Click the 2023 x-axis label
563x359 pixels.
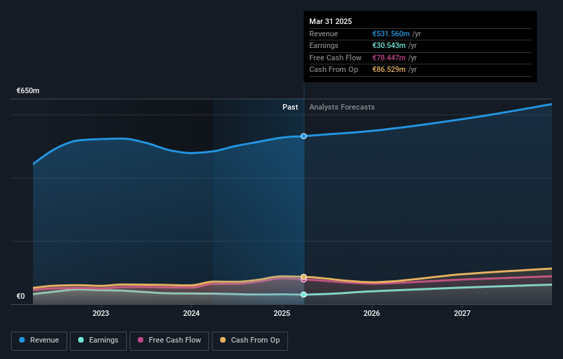(x=101, y=313)
